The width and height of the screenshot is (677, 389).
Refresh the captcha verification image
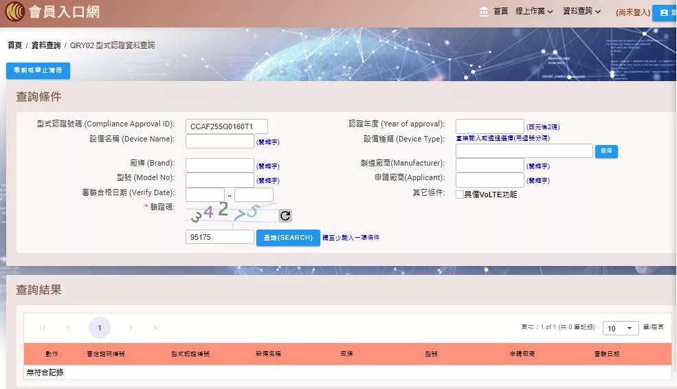click(x=285, y=216)
